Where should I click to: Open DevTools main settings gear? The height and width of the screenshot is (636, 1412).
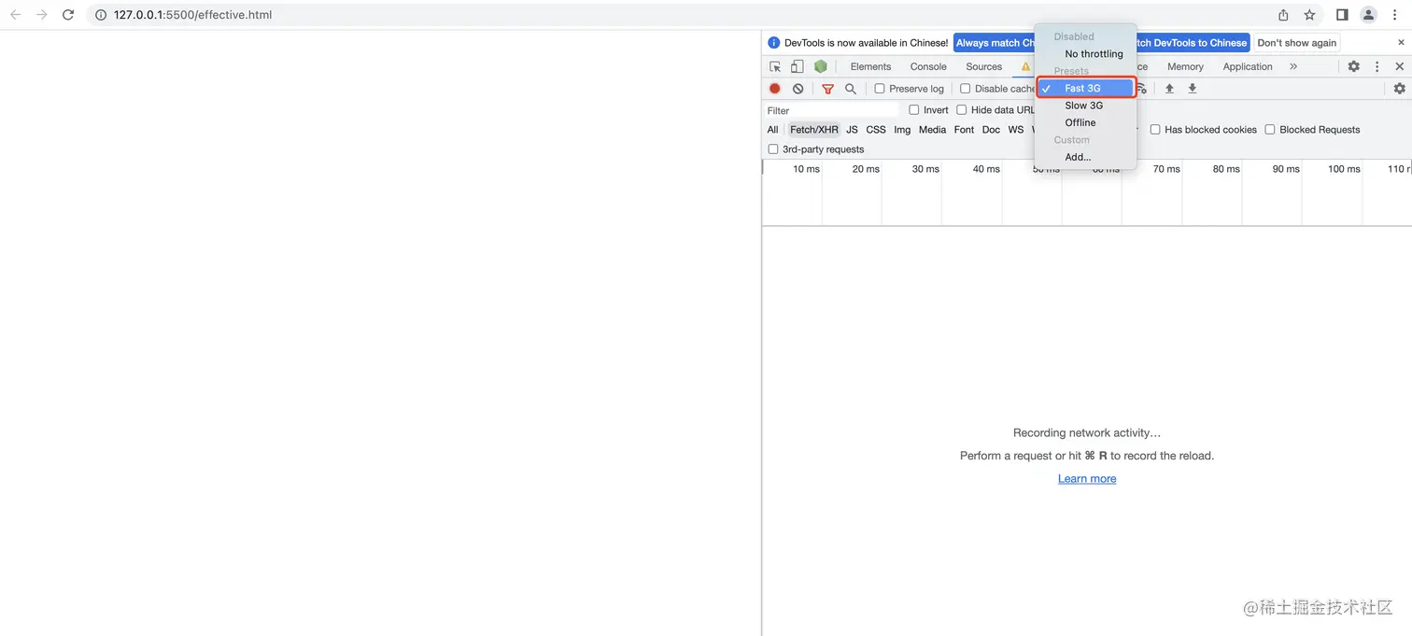[1353, 66]
